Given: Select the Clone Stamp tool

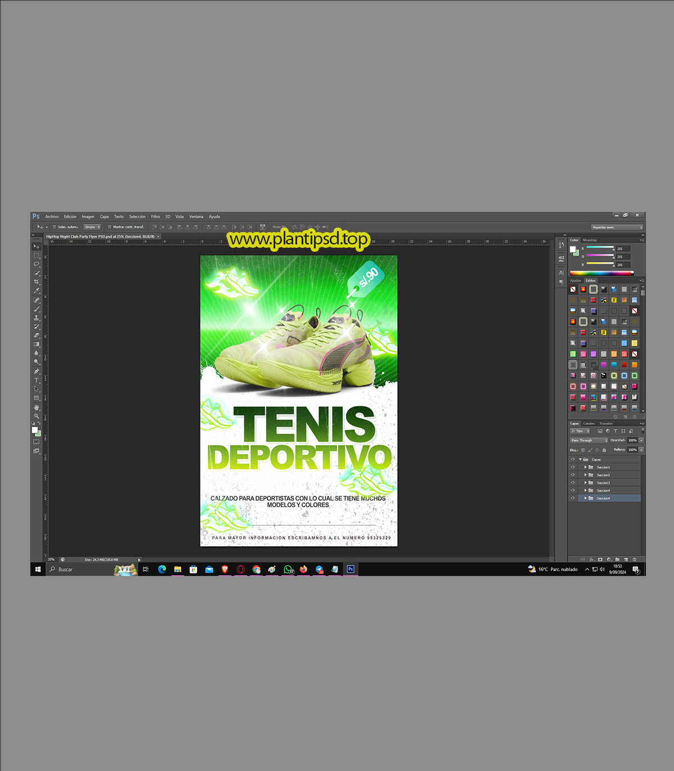Looking at the screenshot, I should point(37,318).
